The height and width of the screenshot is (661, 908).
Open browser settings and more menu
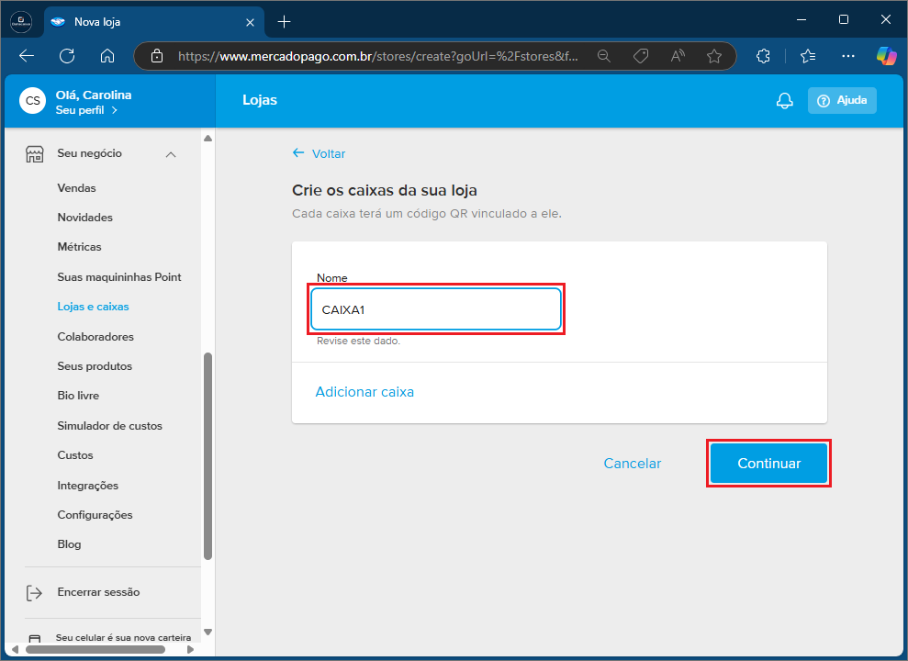click(848, 56)
